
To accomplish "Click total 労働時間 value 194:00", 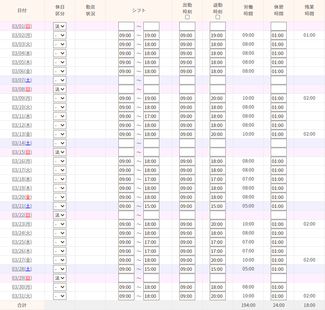I will click(248, 305).
